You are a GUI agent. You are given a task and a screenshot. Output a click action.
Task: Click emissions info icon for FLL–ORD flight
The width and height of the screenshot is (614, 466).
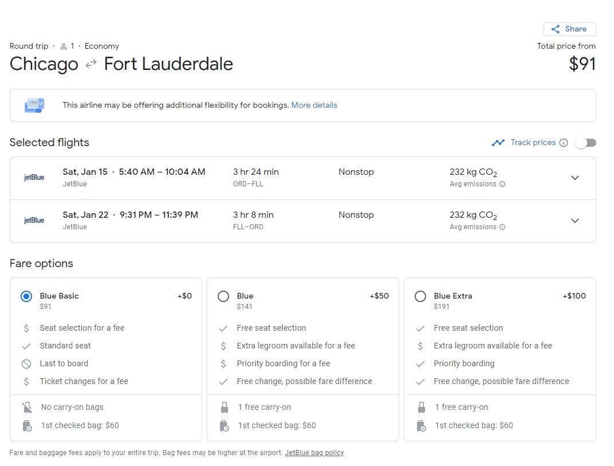tap(502, 227)
